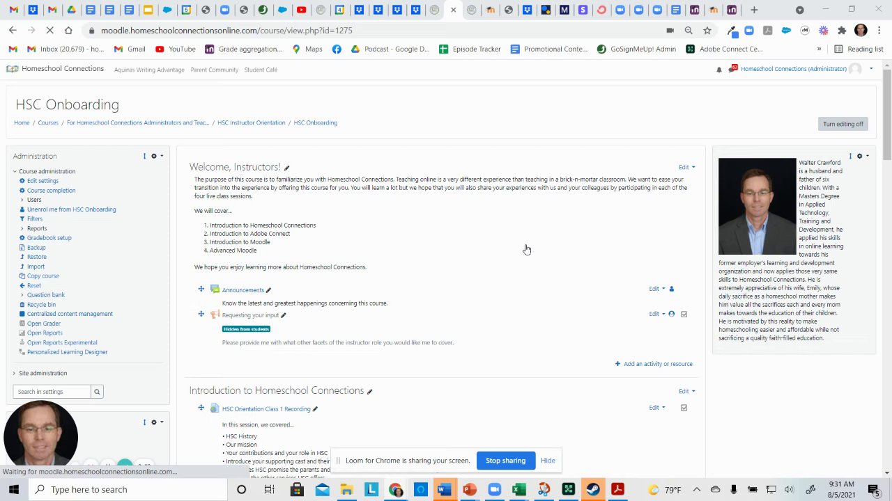This screenshot has width=892, height=501.
Task: Expand the Site administration node
Action: [x=14, y=374]
